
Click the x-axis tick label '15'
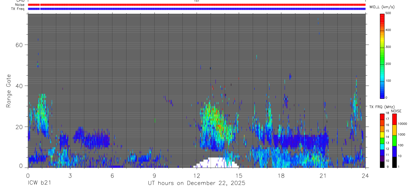pyautogui.click(x=239, y=175)
